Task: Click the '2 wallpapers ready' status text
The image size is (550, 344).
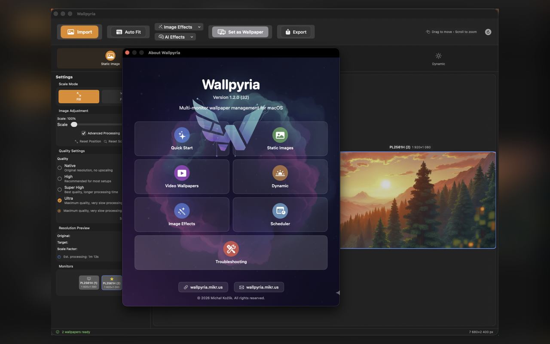Action: (x=76, y=332)
